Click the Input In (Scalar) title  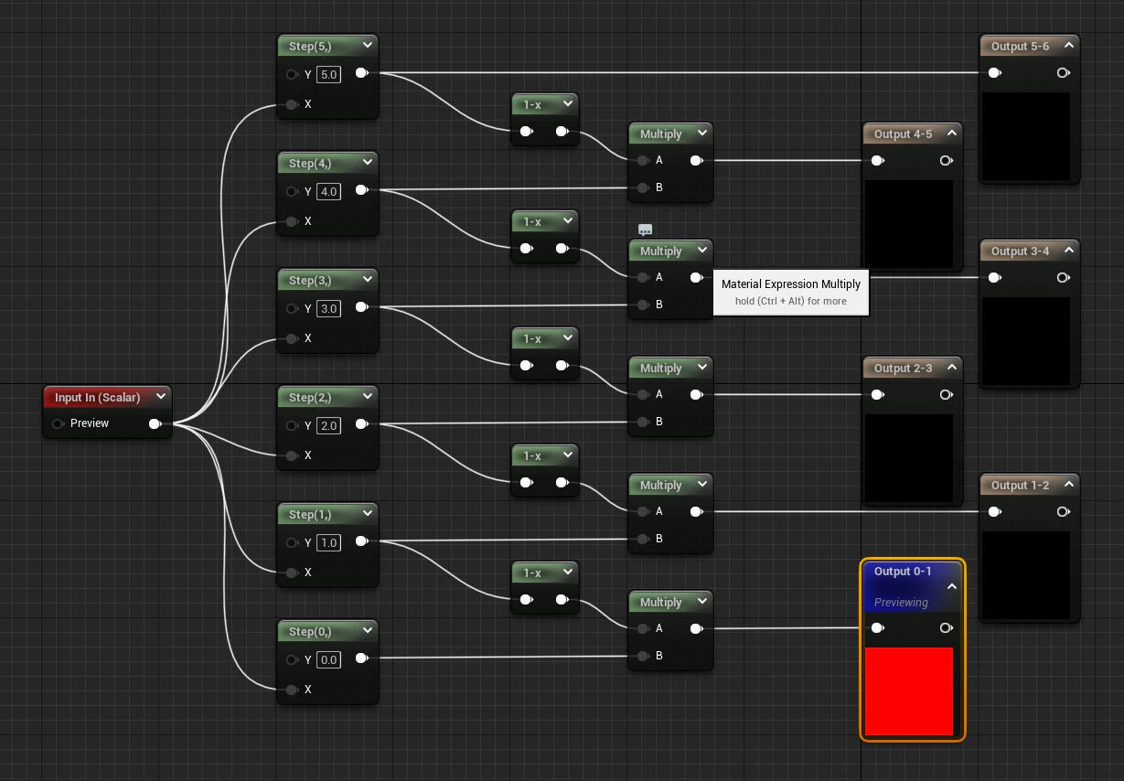97,397
